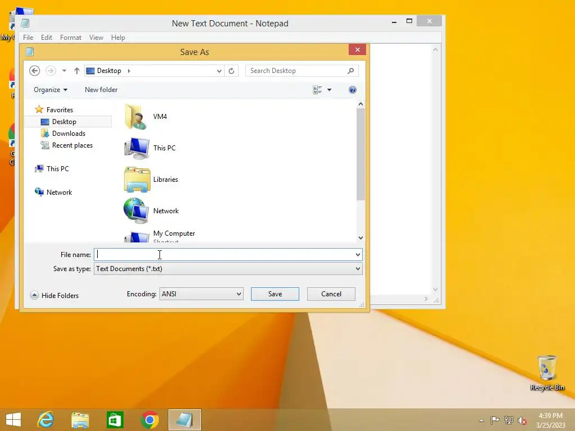Select the My Computer shortcut label
This screenshot has height=431, width=575.
click(x=174, y=233)
